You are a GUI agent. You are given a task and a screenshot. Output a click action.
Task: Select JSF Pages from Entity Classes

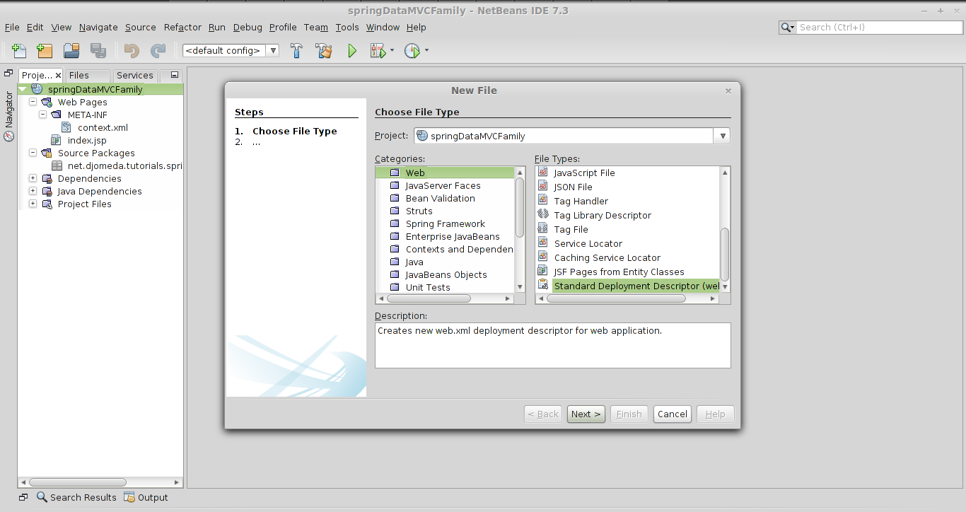[x=619, y=272]
